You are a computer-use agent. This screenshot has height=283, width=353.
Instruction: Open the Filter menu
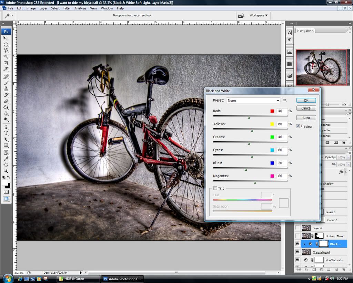point(67,8)
